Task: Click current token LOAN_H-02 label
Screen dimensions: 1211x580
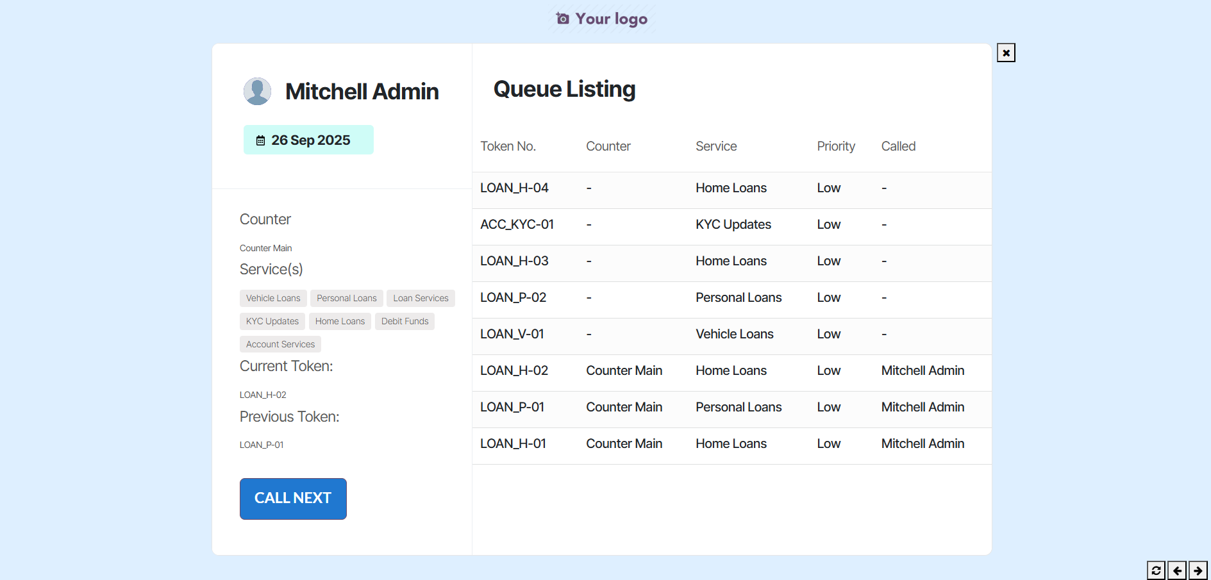Action: 263,395
